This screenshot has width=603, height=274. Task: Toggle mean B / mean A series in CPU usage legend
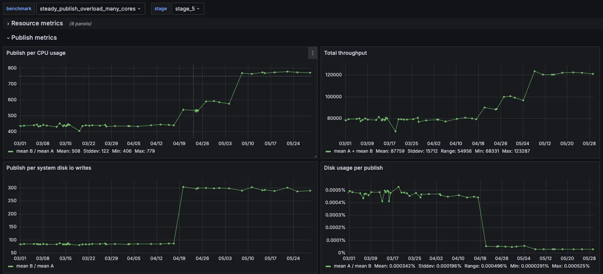pos(35,151)
